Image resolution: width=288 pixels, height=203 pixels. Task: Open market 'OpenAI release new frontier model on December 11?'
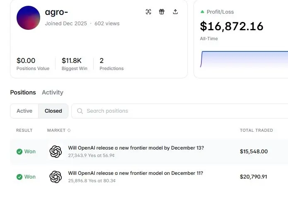pos(136,173)
